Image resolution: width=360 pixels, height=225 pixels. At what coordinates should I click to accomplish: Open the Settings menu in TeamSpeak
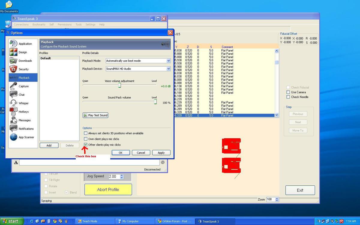[x=90, y=25]
